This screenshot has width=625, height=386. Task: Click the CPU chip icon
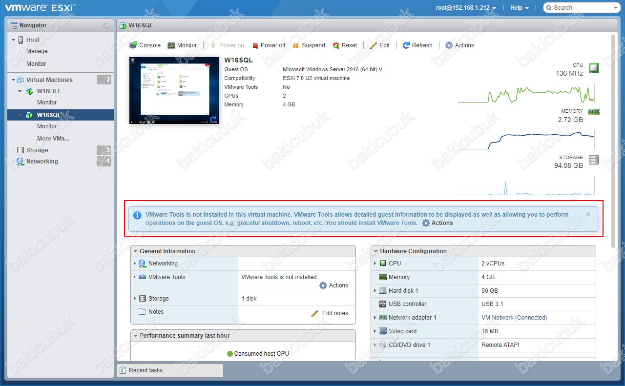point(593,68)
